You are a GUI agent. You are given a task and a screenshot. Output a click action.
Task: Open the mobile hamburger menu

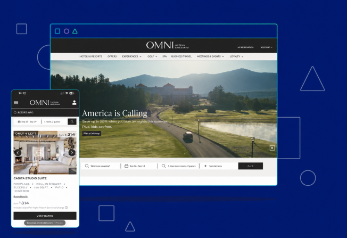pyautogui.click(x=16, y=103)
